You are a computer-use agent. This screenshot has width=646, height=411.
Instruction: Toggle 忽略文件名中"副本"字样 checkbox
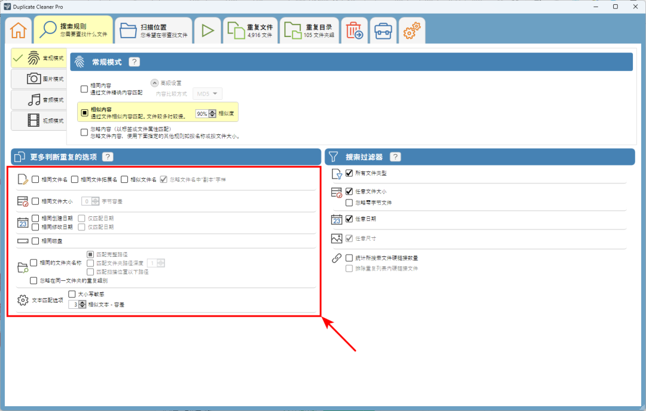coord(163,179)
